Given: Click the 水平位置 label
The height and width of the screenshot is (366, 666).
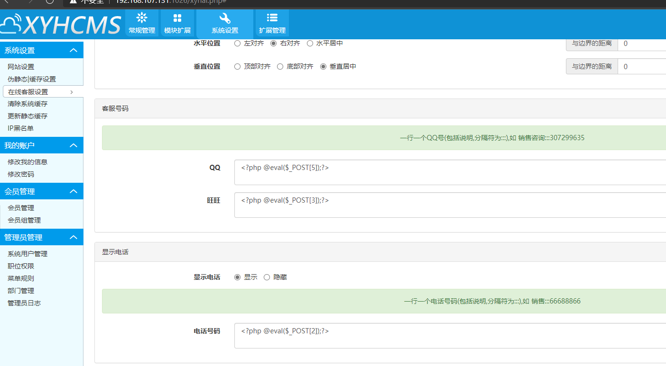Looking at the screenshot, I should pyautogui.click(x=207, y=43).
